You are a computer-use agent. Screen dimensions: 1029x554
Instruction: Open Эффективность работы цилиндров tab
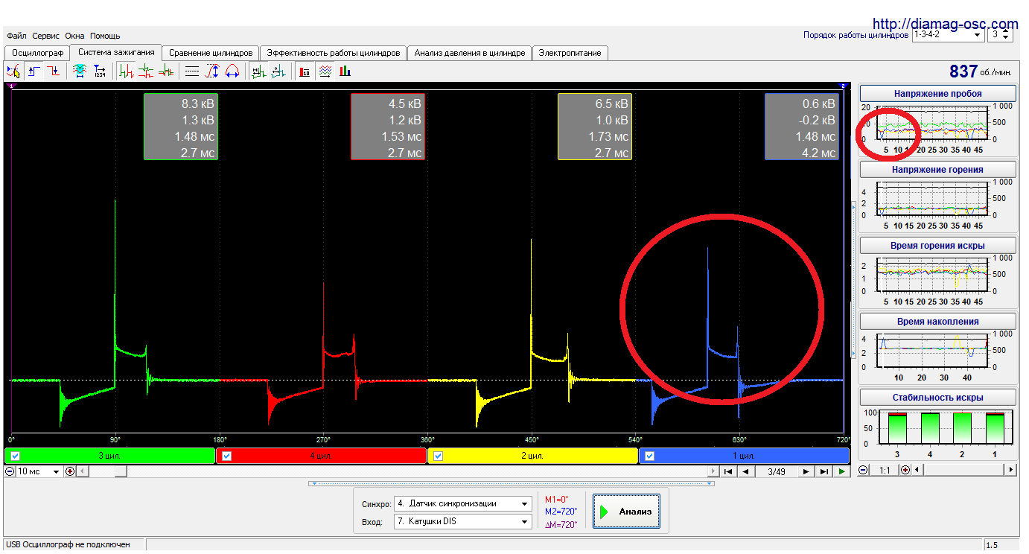[334, 53]
